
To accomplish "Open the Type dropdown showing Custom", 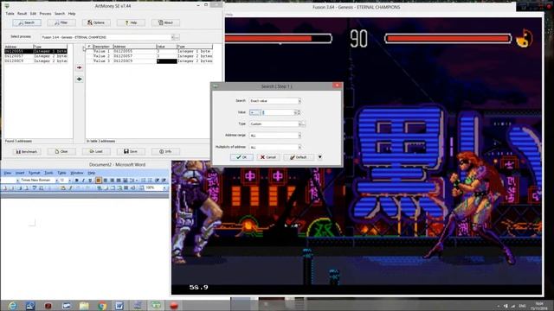I will tap(300, 124).
